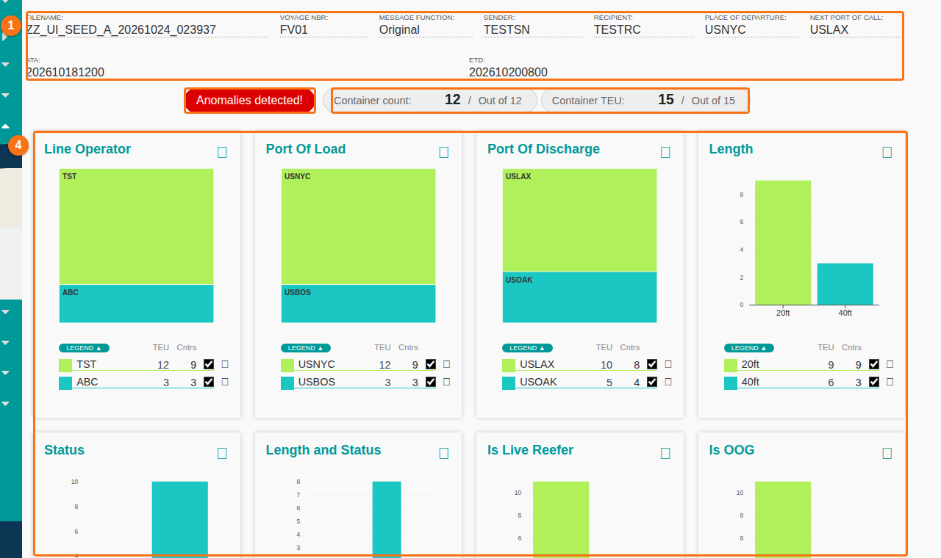Uncheck the filled TST checkbox
This screenshot has width=941, height=558.
coord(209,364)
